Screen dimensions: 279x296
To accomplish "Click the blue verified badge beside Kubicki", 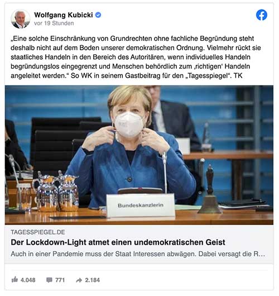I will point(98,15).
